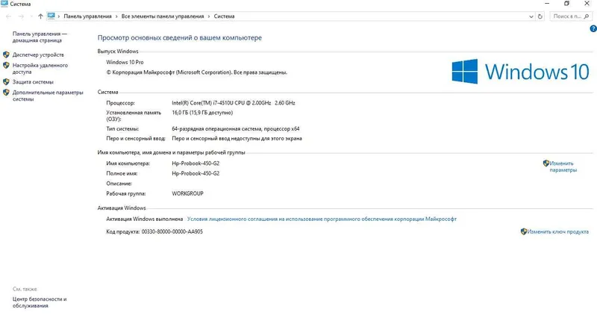This screenshot has width=597, height=315.
Task: Restore down the Система window
Action: 567,4
